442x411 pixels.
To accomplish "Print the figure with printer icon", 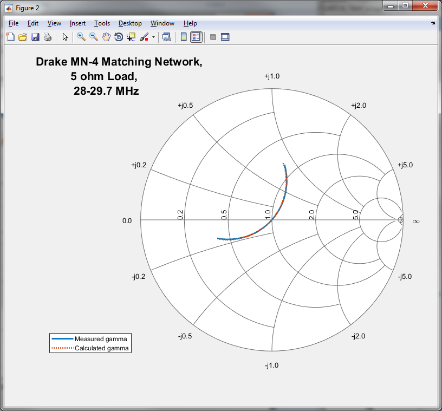I will (x=48, y=37).
